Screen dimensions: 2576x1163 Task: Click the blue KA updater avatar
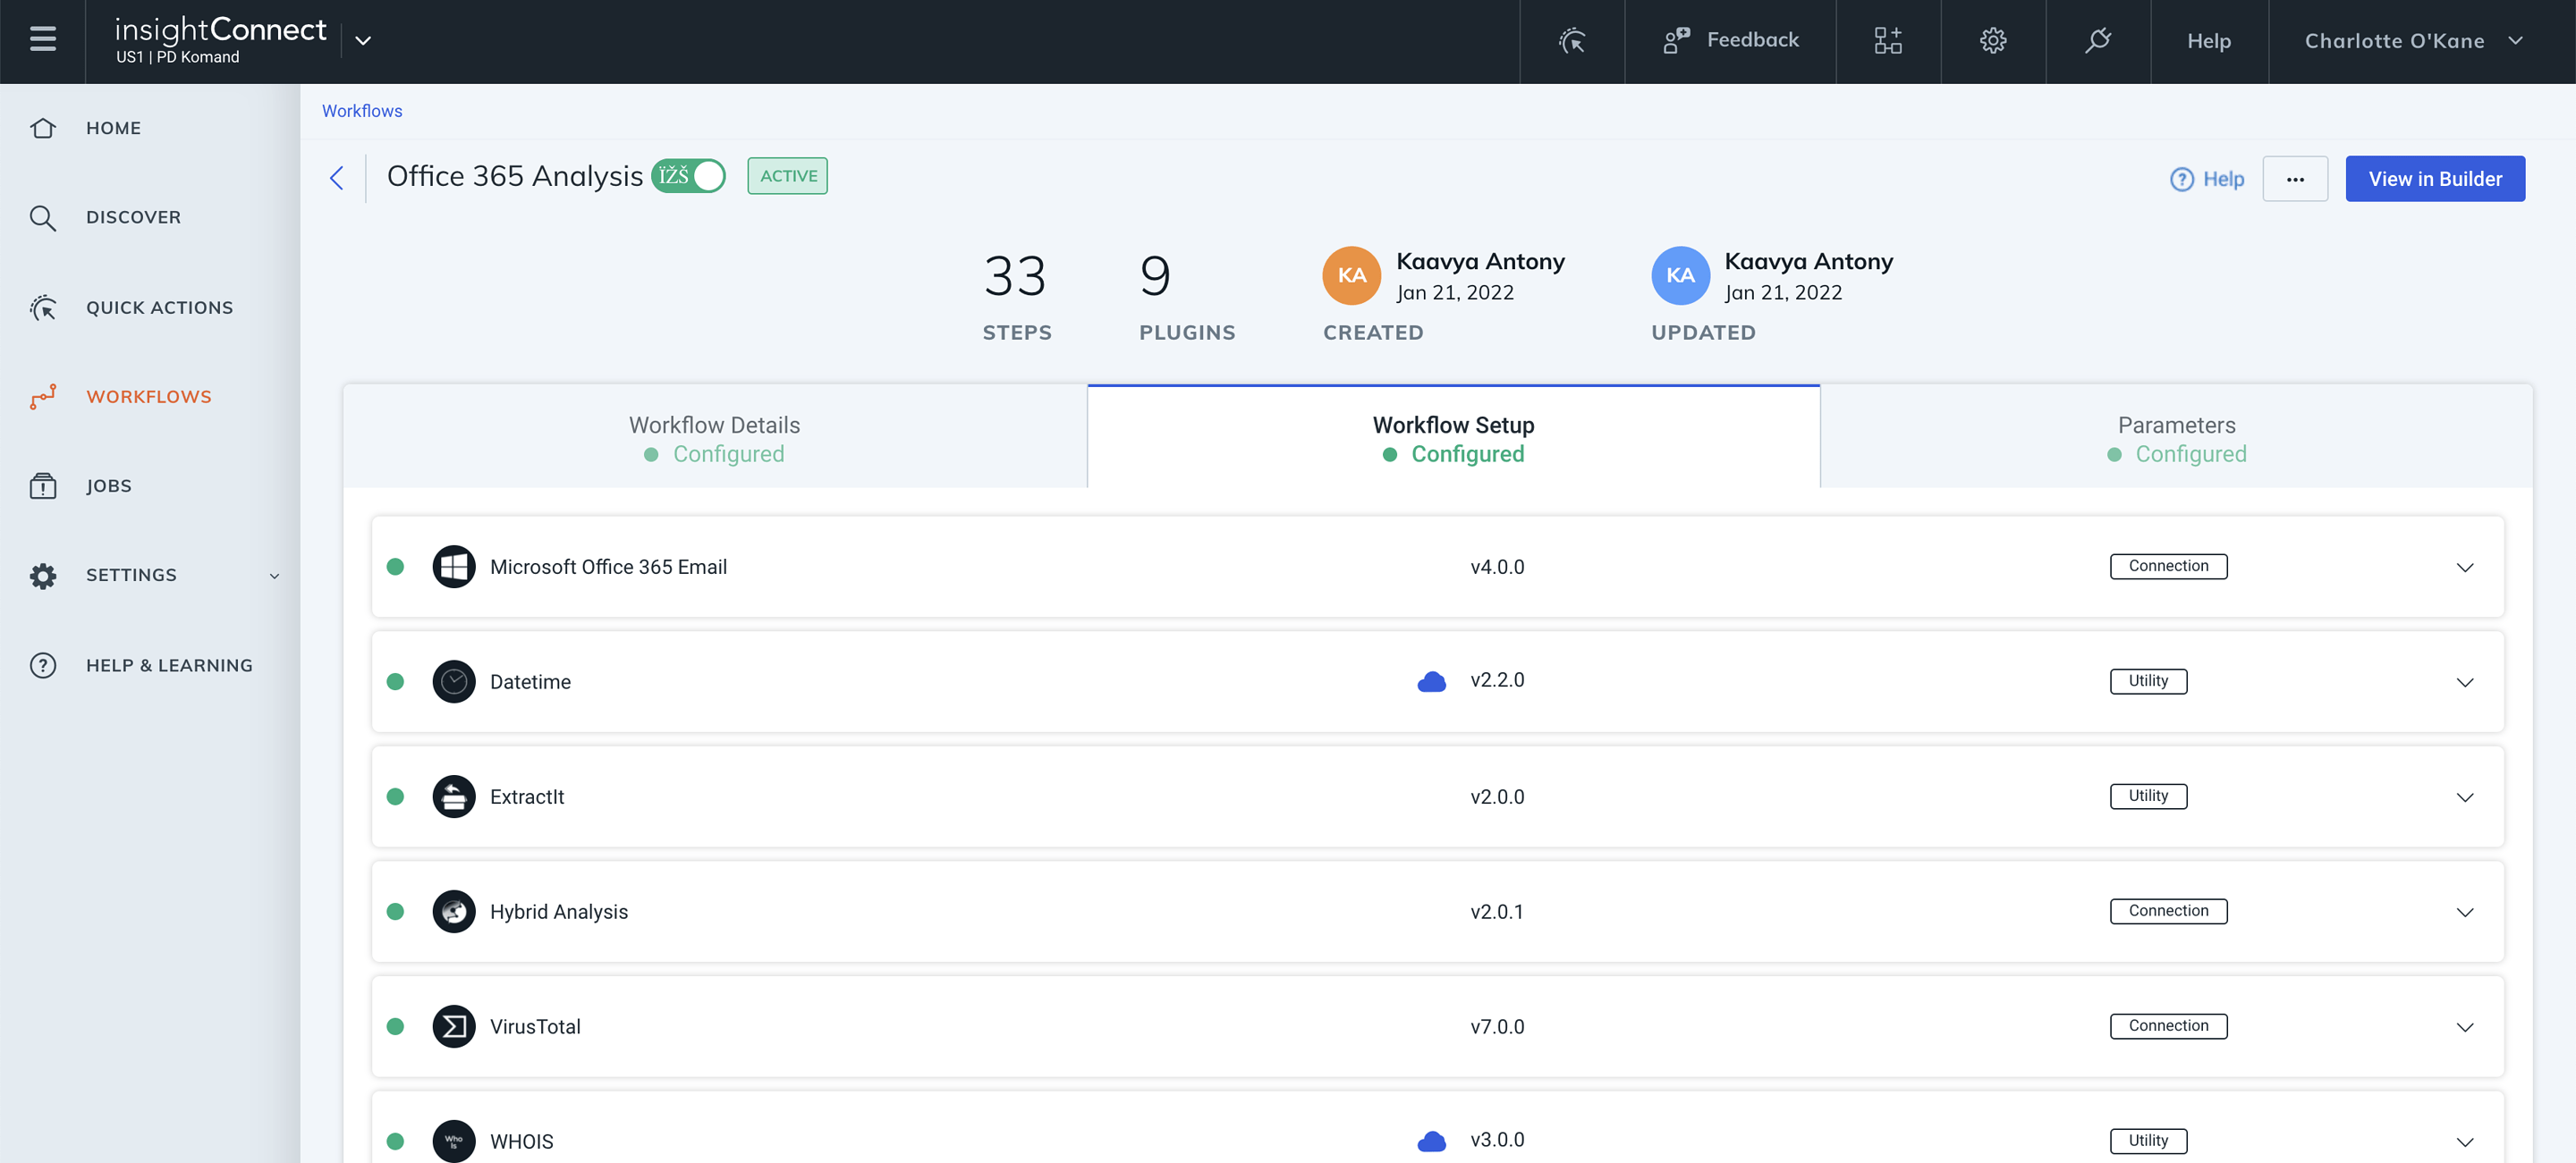pyautogui.click(x=1680, y=275)
